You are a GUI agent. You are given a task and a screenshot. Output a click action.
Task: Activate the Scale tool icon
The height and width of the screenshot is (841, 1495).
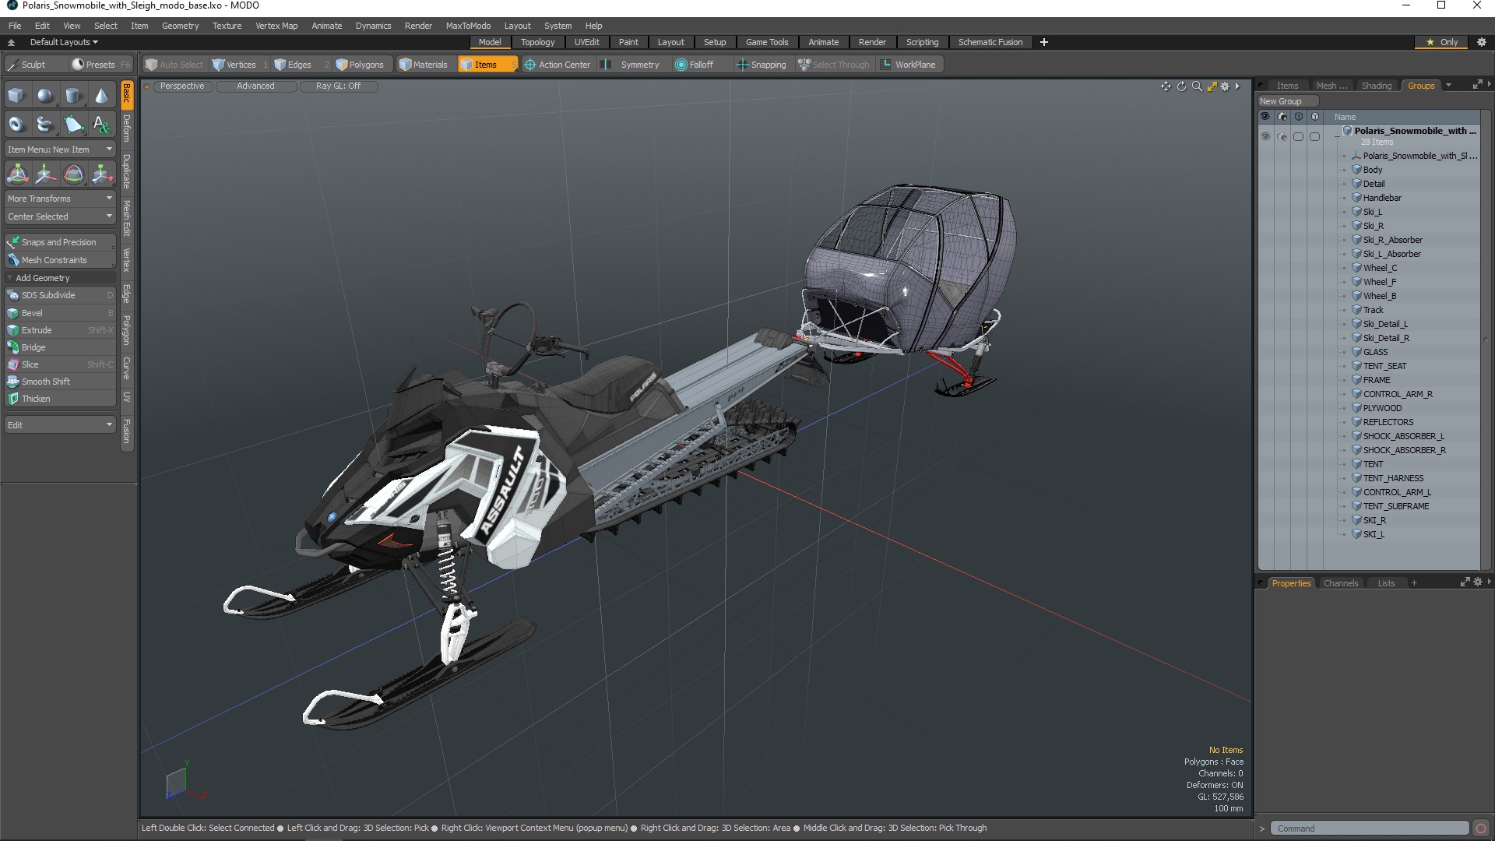(101, 174)
